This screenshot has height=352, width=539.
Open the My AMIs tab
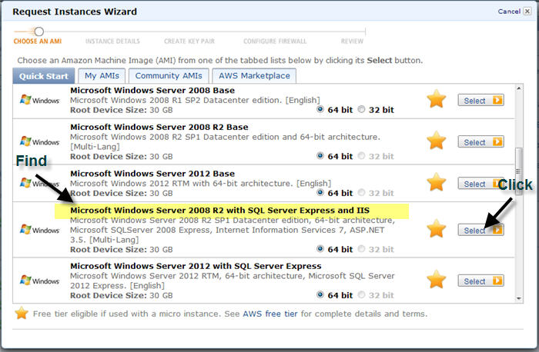point(102,76)
